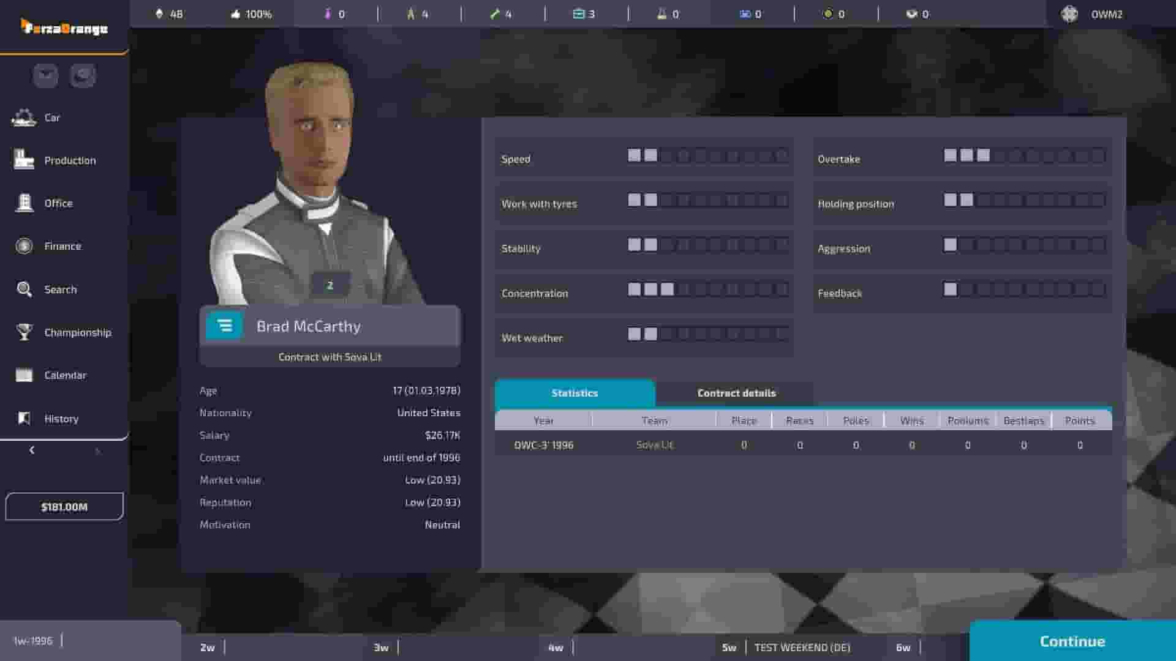Open the mail envelope icon above the sidebar

(x=44, y=76)
